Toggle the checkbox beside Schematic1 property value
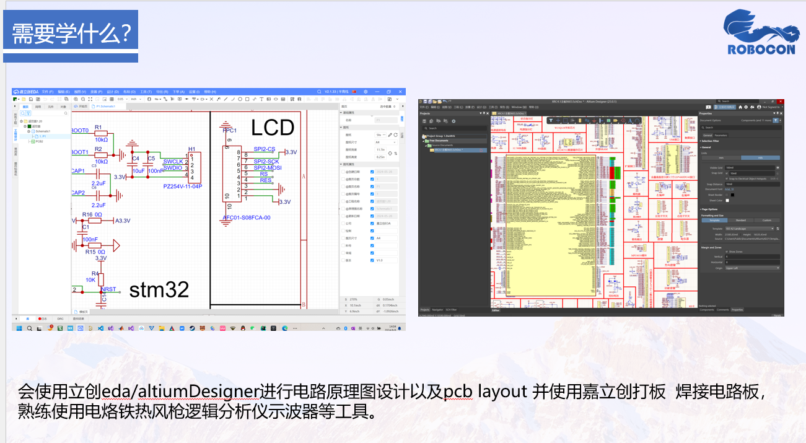The width and height of the screenshot is (806, 443). point(372,208)
